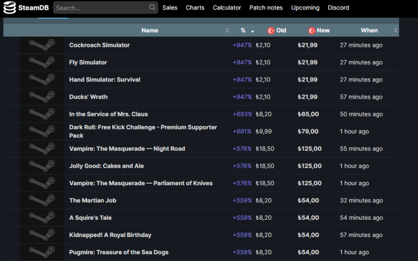Click the Steam thumbnail for Cockroach Simulator
This screenshot has width=418, height=261.
[42, 45]
